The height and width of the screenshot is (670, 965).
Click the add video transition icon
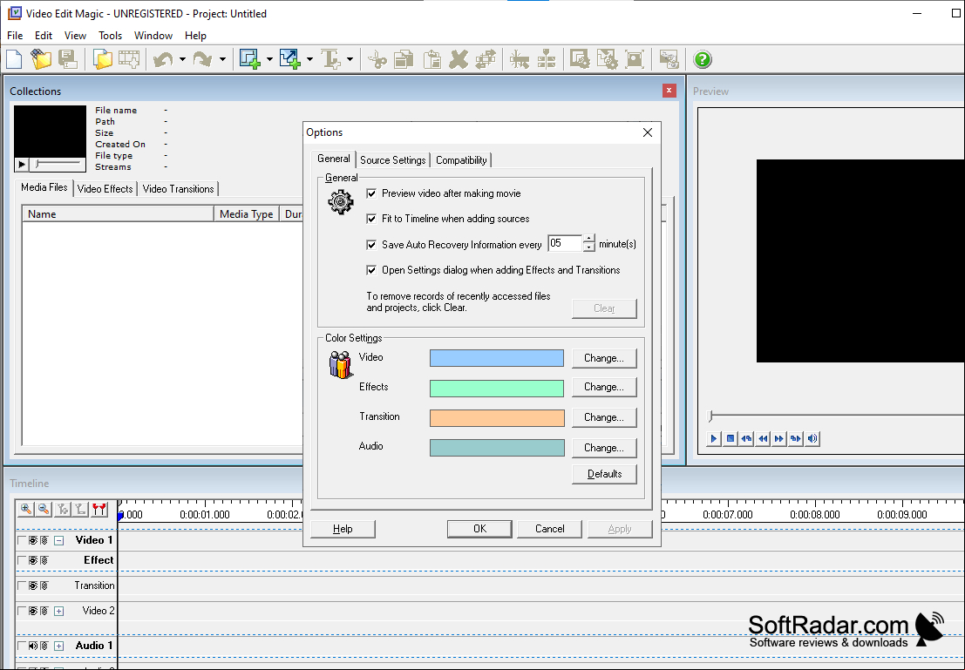[x=290, y=59]
